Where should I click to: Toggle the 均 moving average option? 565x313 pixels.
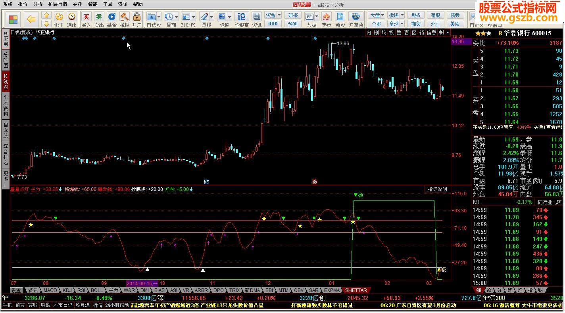[x=384, y=32]
